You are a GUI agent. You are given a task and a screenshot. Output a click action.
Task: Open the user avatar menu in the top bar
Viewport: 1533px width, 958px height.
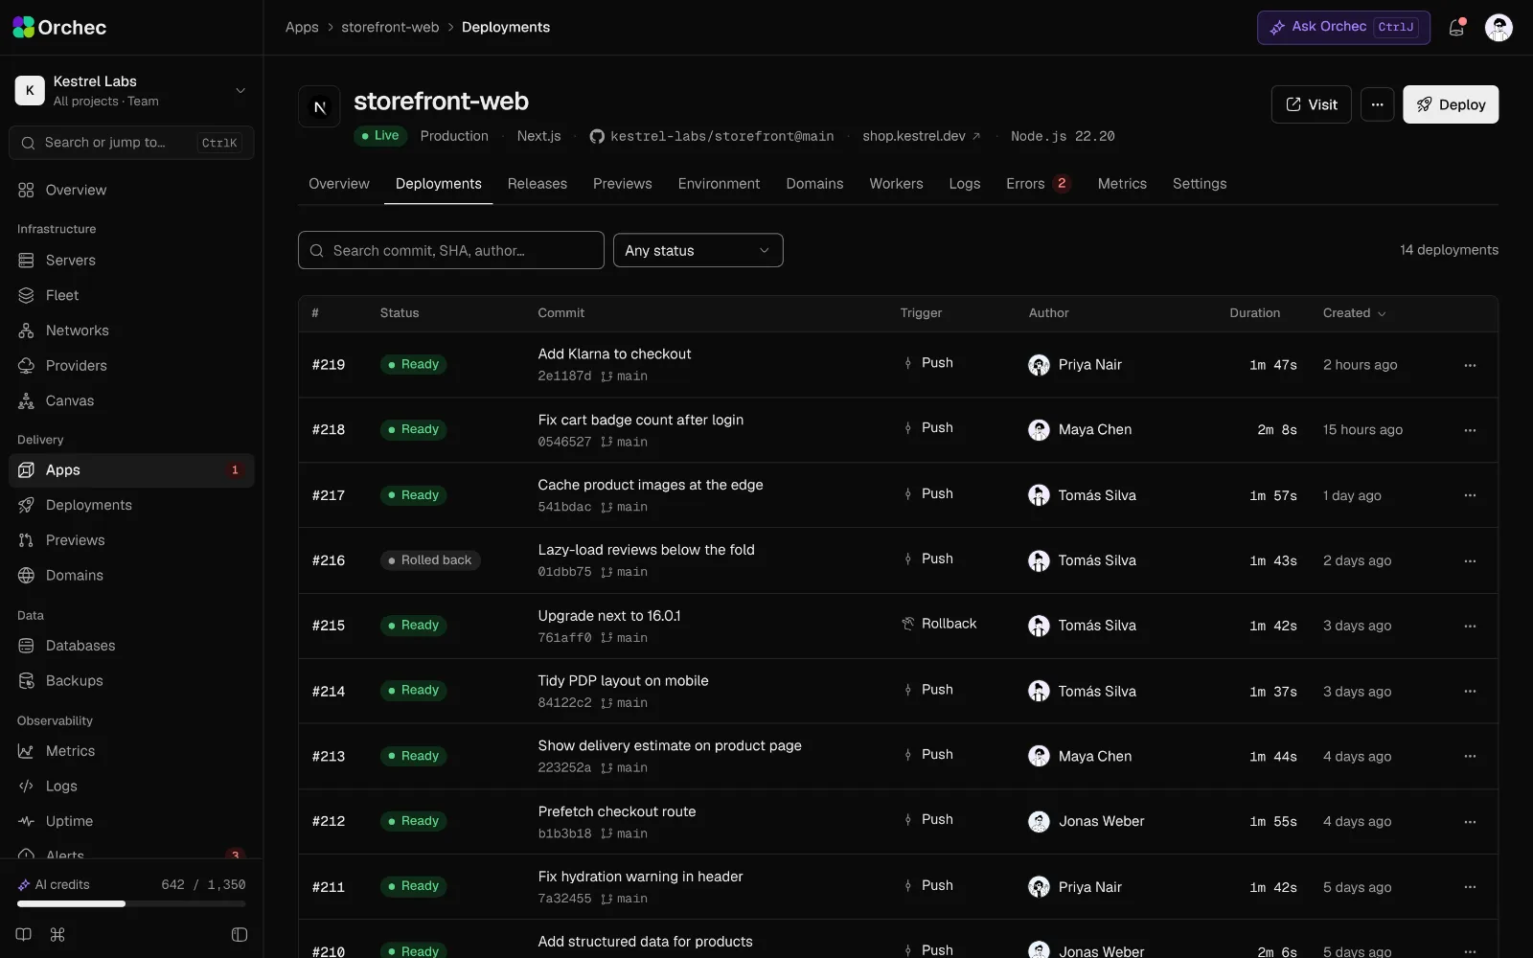[x=1499, y=28]
